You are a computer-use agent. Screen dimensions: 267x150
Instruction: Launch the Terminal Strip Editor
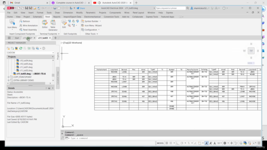coord(45,24)
